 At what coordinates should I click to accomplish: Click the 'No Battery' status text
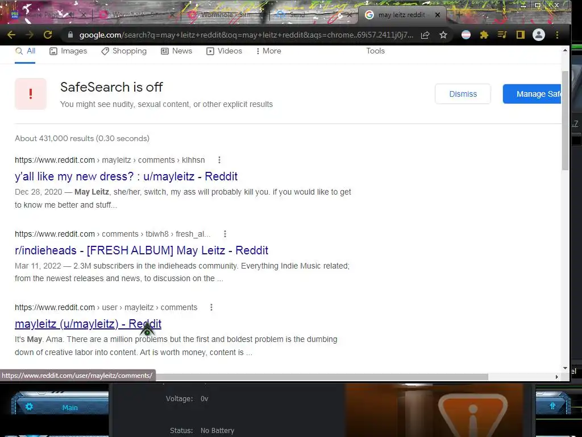point(217,430)
